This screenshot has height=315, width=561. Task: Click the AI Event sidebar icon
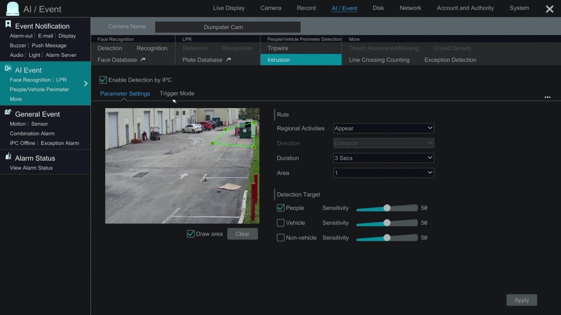(x=8, y=68)
